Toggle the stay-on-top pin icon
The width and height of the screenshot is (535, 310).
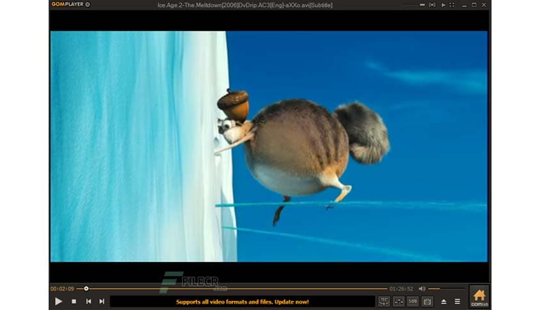tap(442, 4)
